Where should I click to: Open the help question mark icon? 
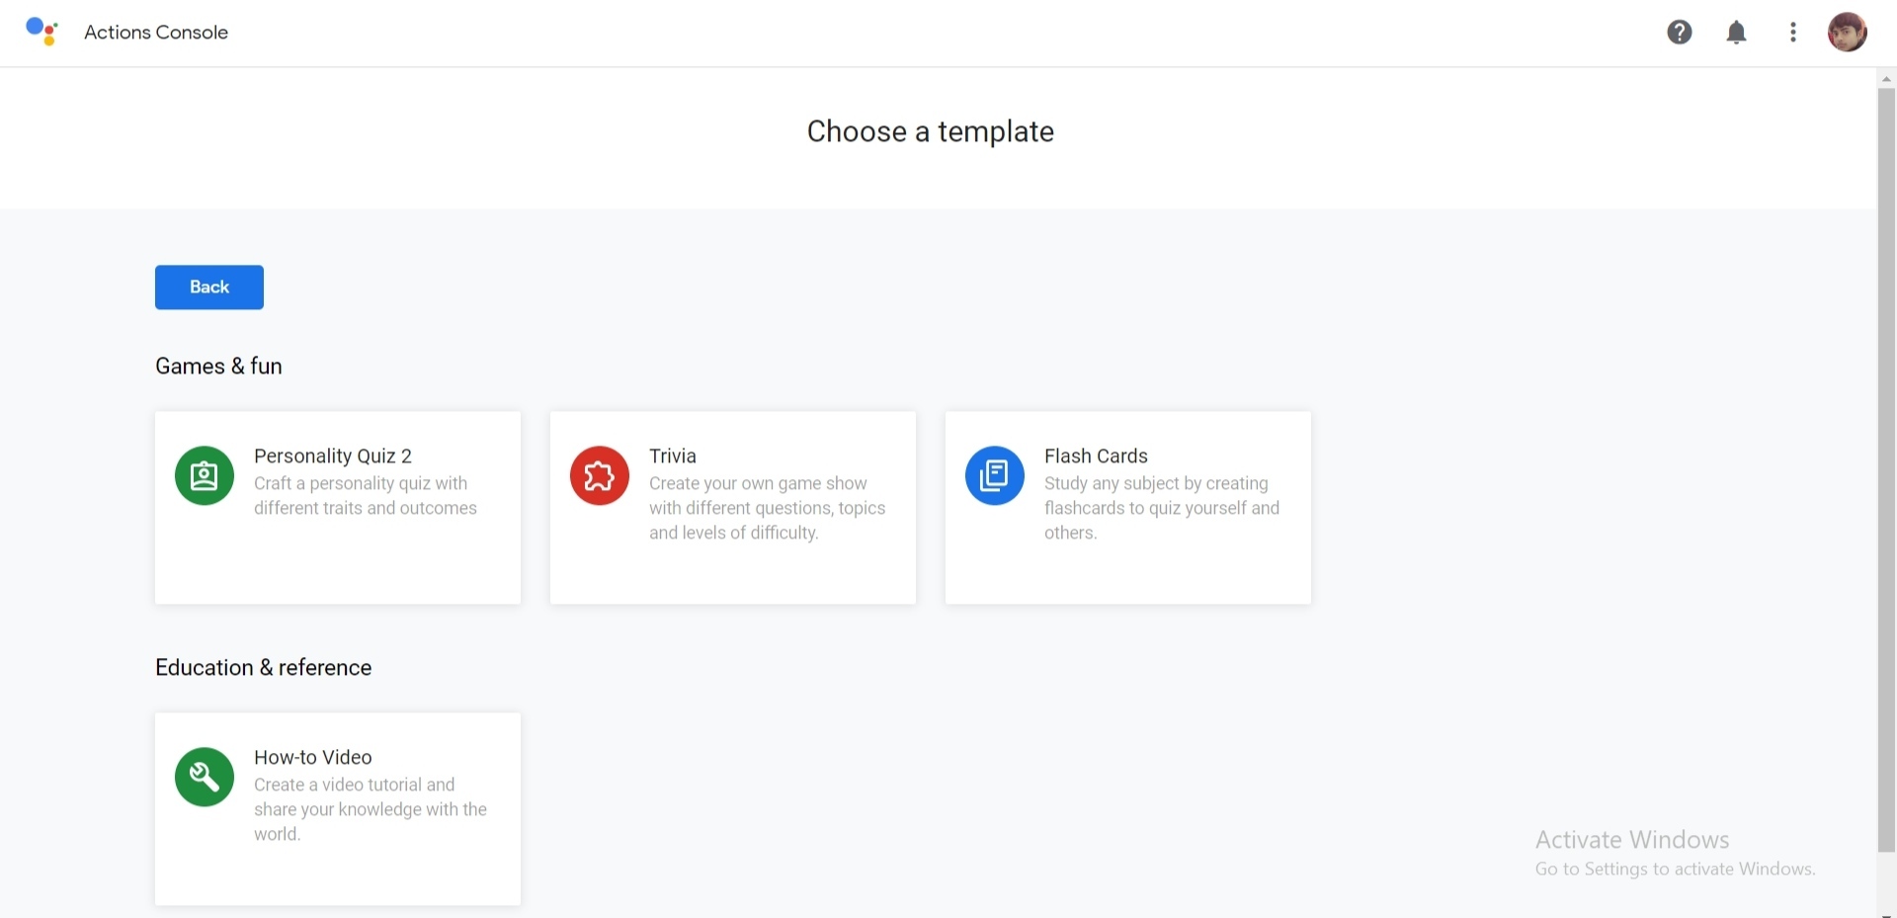1679,33
